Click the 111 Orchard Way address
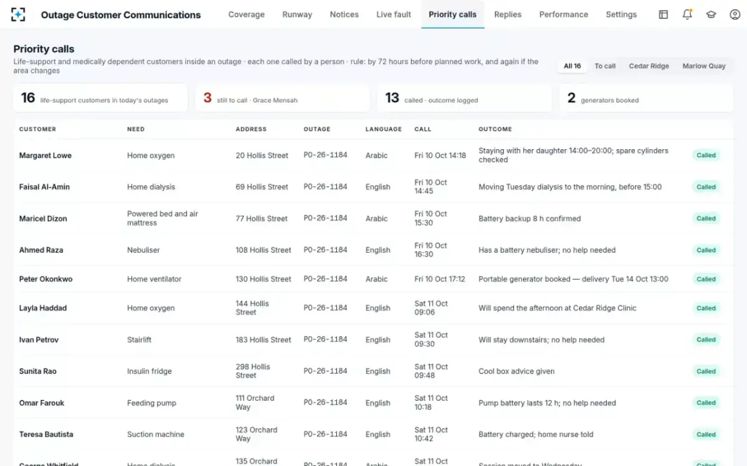 click(x=255, y=403)
